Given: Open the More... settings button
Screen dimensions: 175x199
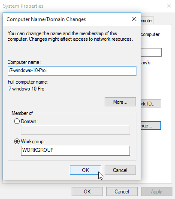Looking at the screenshot, I should click(x=120, y=102).
